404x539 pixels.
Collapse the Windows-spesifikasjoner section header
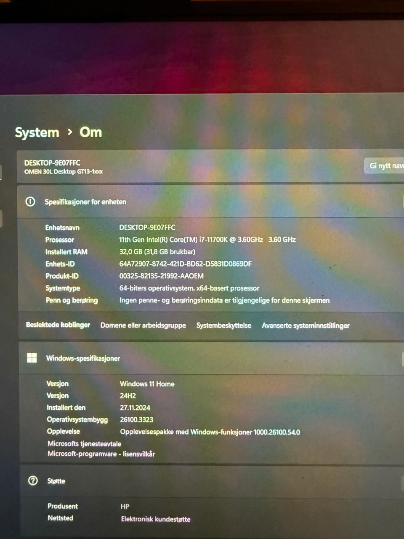[x=211, y=358]
